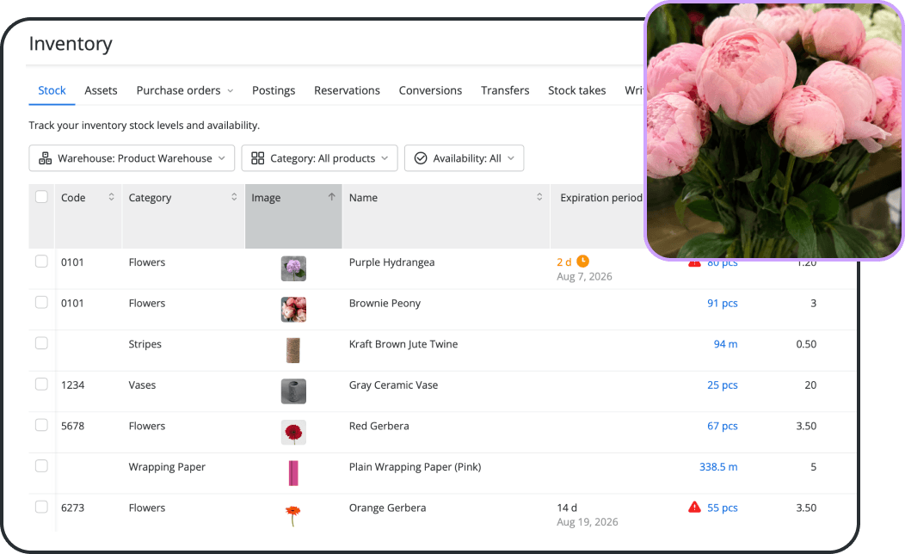The image size is (905, 554).
Task: Open Red Gerbera thumbnail
Action: click(x=293, y=433)
